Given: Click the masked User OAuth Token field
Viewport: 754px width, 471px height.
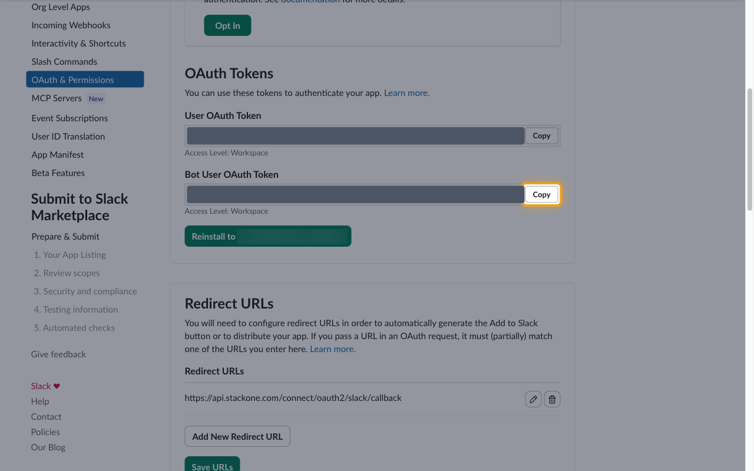Looking at the screenshot, I should point(355,135).
